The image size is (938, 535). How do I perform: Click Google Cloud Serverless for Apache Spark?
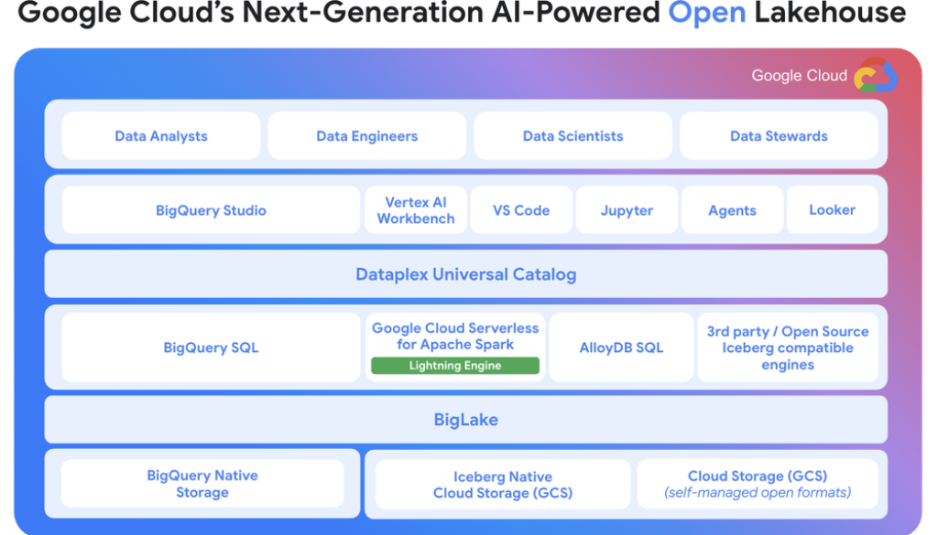pos(455,336)
